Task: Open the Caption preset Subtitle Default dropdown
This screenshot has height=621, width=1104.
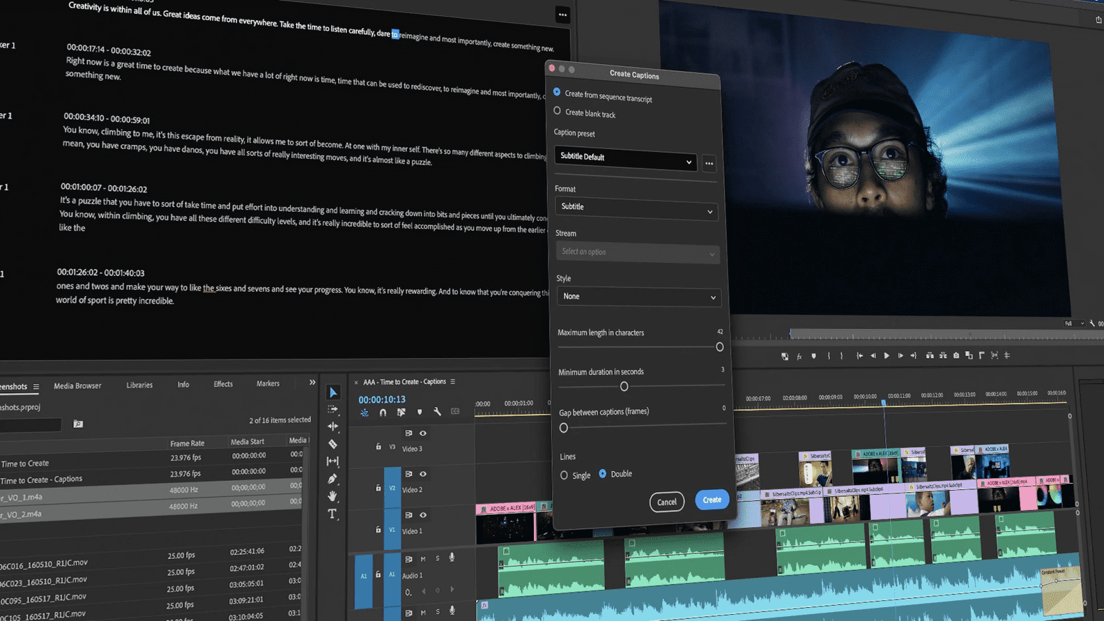Action: [x=625, y=159]
